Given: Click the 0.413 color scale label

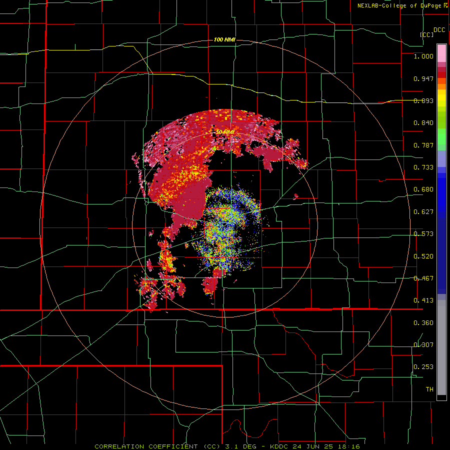Looking at the screenshot, I should [x=423, y=300].
